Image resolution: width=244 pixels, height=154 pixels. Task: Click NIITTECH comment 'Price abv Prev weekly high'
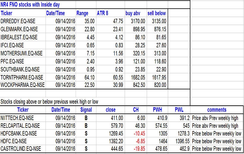215,118
